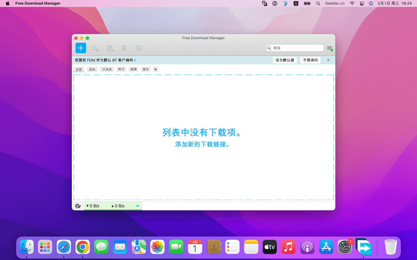The height and width of the screenshot is (260, 417).
Task: Click the 搜索 search field
Action: point(297,48)
